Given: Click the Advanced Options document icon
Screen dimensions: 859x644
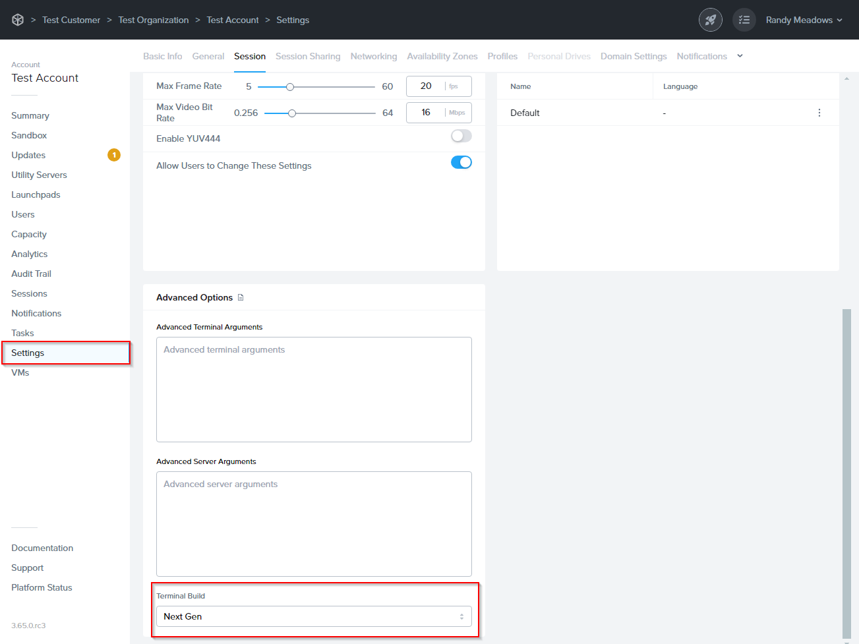Looking at the screenshot, I should click(x=241, y=297).
